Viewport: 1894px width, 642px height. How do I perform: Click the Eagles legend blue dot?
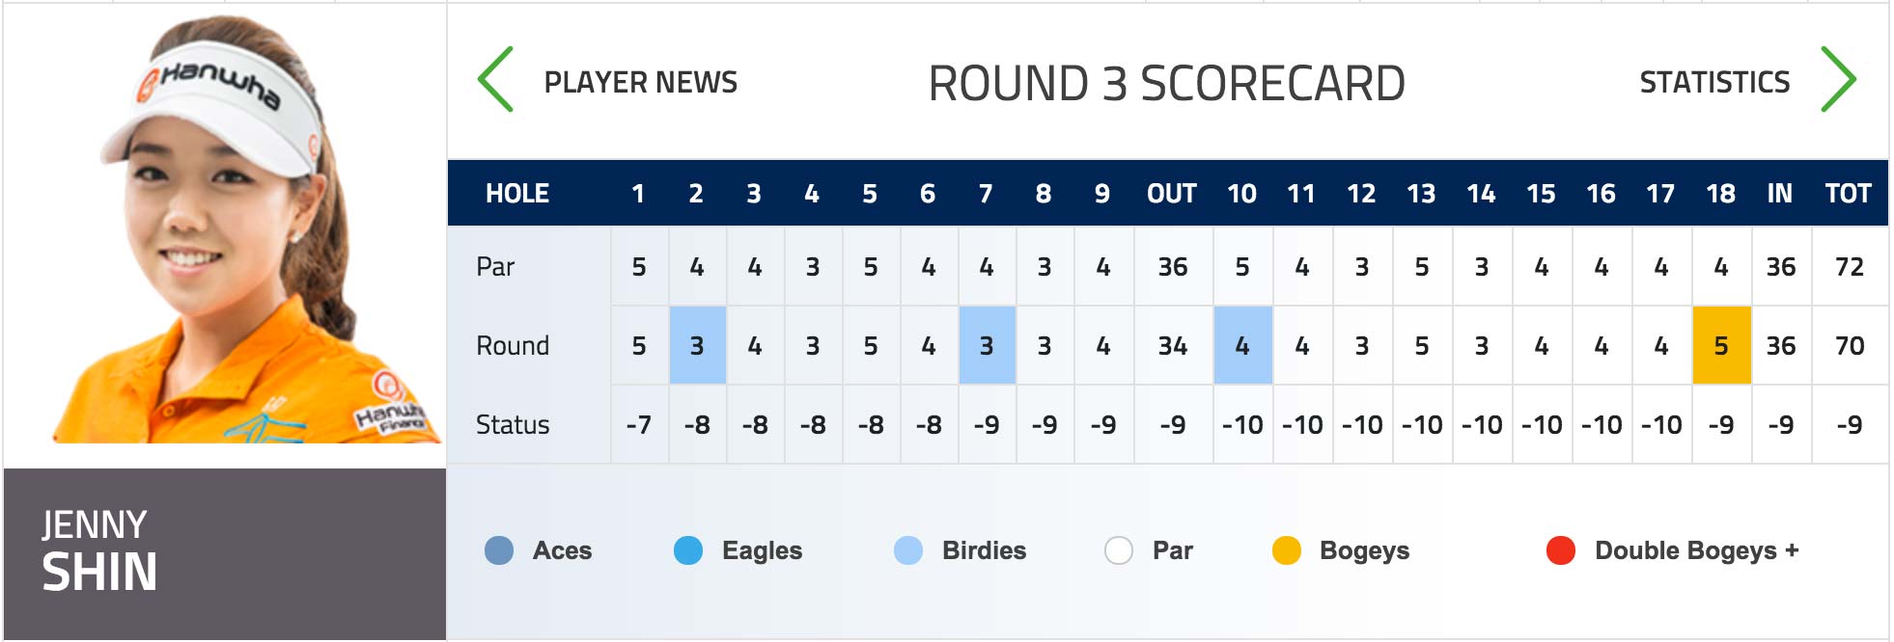pos(688,550)
